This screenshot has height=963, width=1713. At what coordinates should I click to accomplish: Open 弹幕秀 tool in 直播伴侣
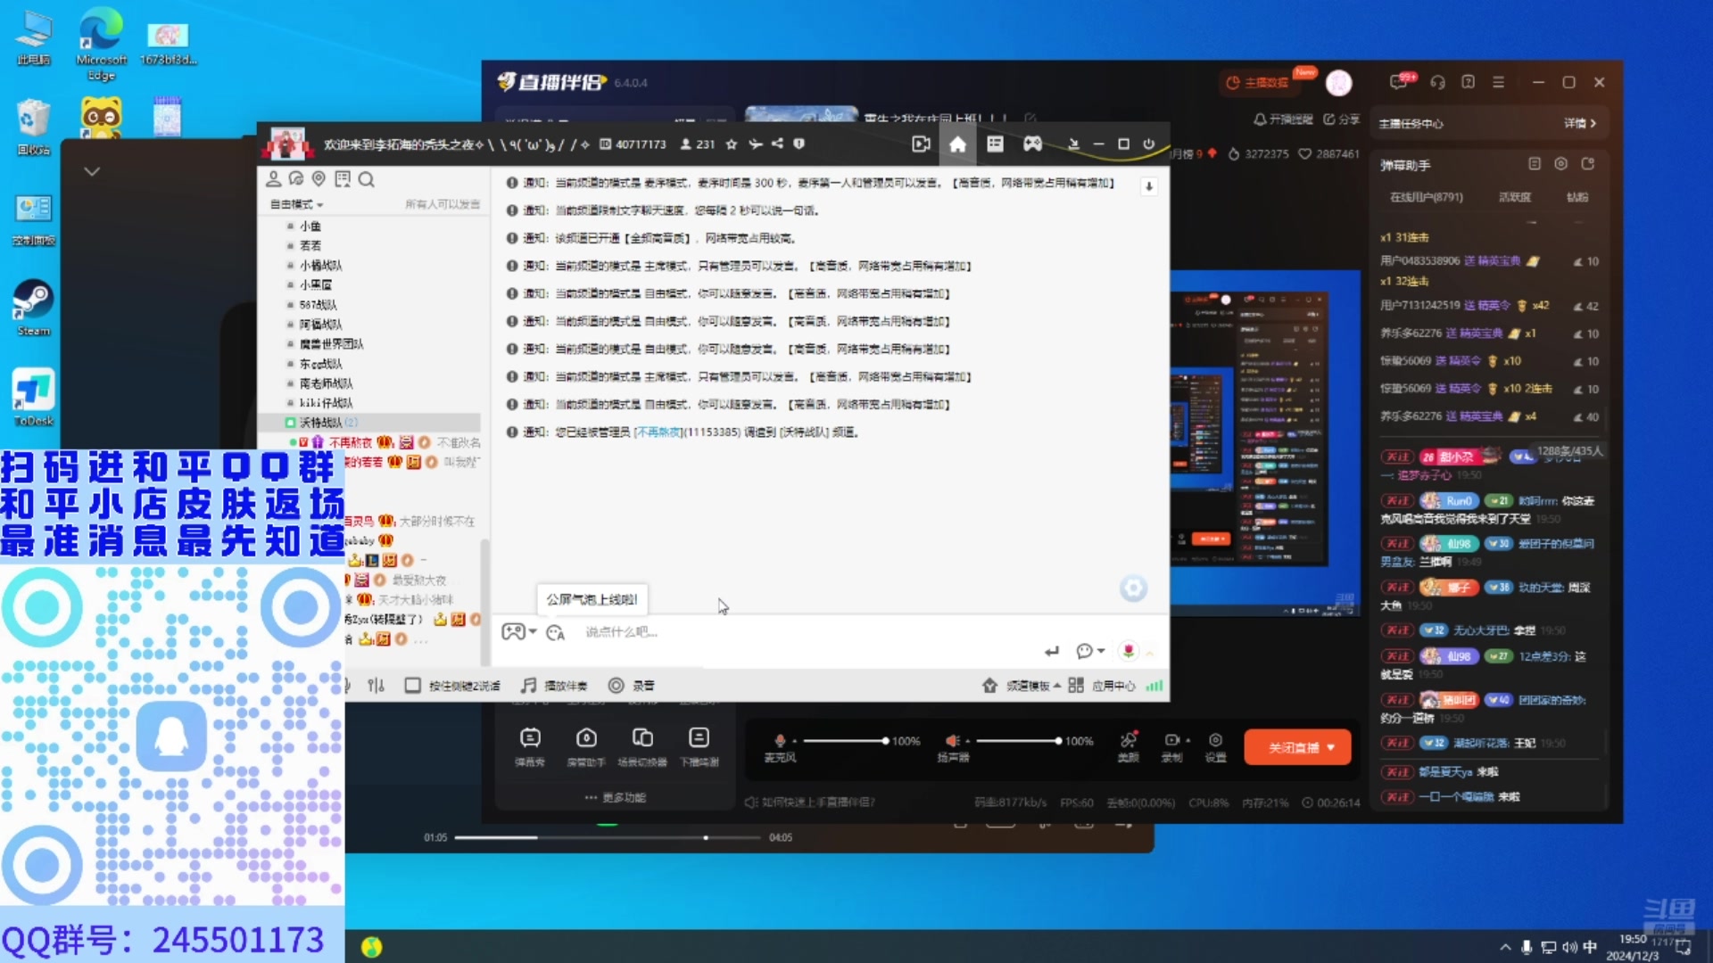(530, 747)
